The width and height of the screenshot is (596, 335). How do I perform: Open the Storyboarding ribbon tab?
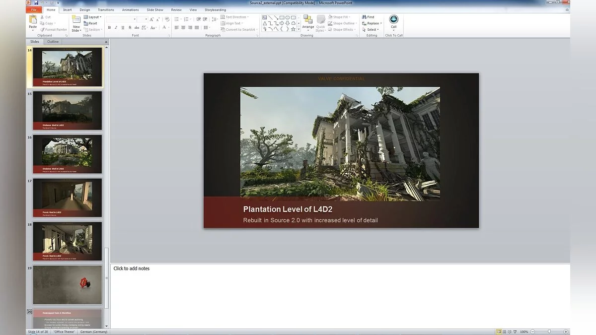click(215, 9)
